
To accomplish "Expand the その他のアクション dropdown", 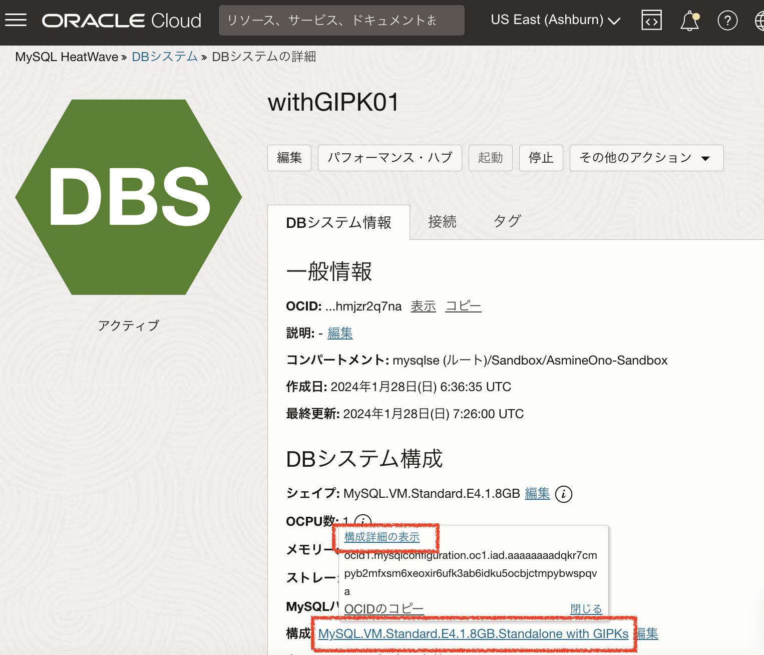I will 646,158.
